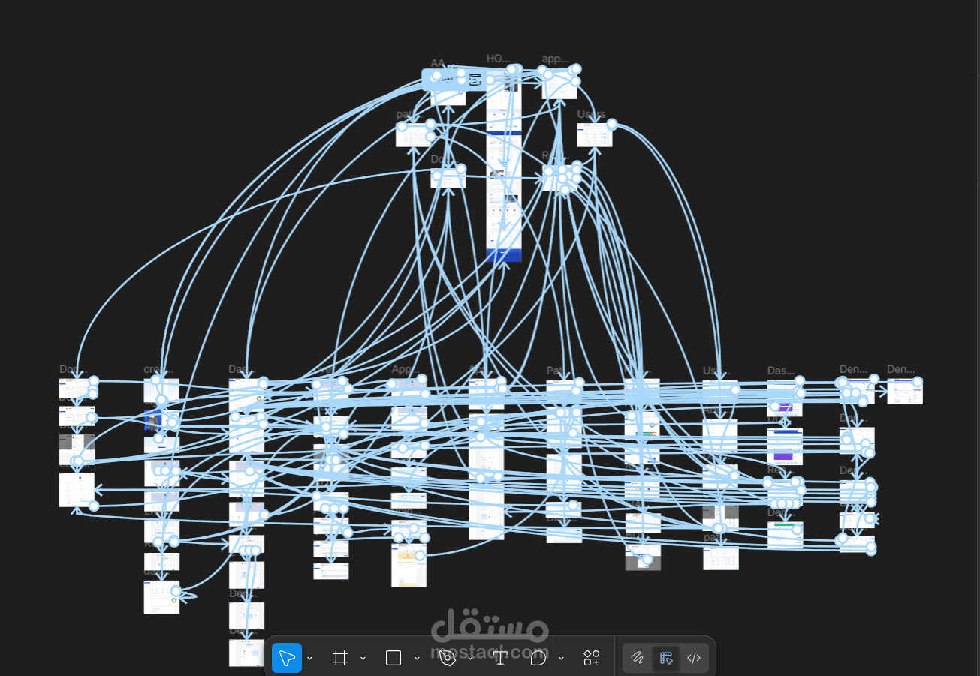Toggle Dev Mode code icon

pos(694,658)
